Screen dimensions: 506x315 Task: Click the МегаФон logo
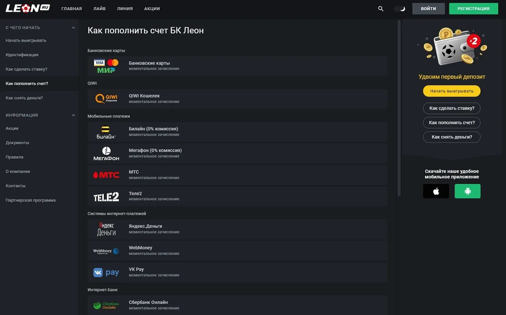(106, 154)
